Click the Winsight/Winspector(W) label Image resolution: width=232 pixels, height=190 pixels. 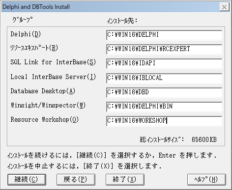(48, 105)
